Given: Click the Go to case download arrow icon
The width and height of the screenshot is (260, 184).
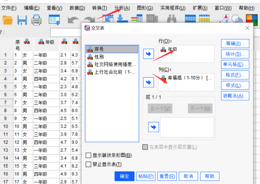Looking at the screenshot, I should (x=122, y=19).
